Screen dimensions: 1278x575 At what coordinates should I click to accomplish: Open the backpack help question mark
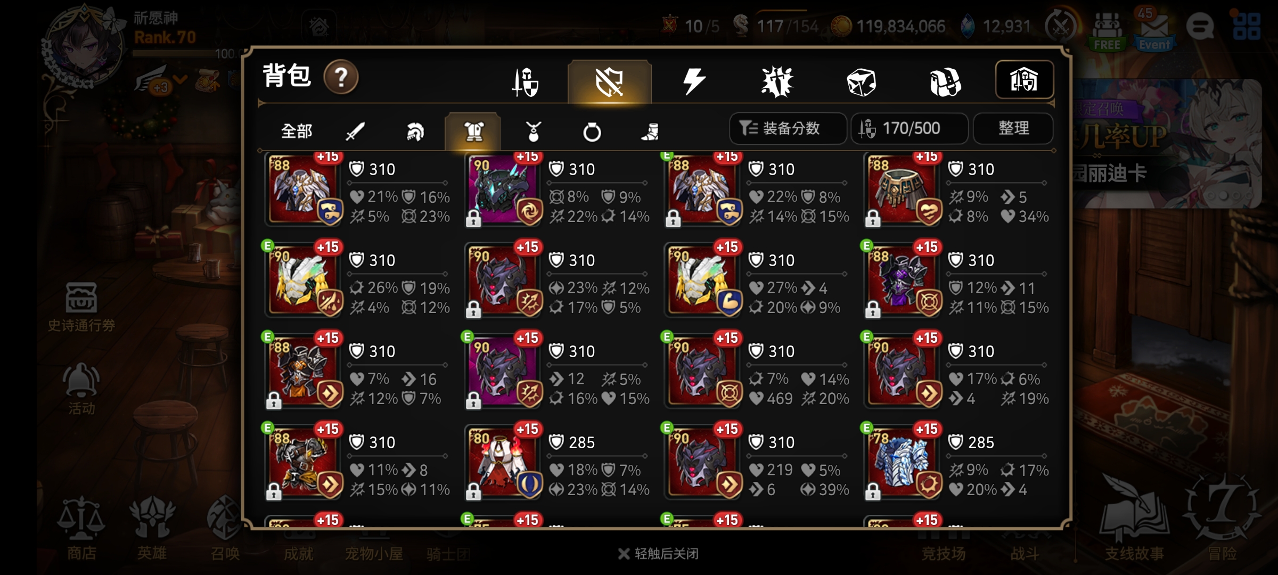[341, 78]
